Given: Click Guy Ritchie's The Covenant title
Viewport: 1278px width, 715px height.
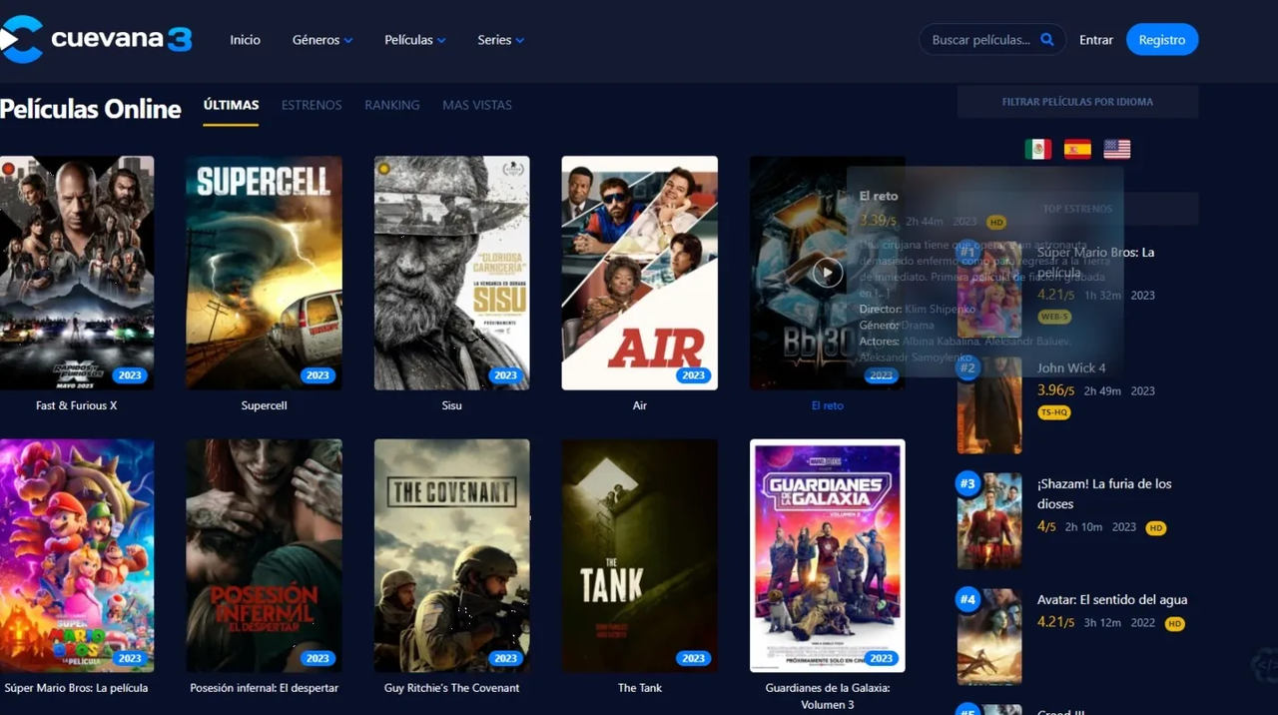Looking at the screenshot, I should coord(451,688).
